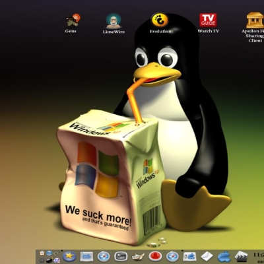The height and width of the screenshot is (264, 264).
Task: Launch the terminal from the dock
Action: (x=121, y=256)
